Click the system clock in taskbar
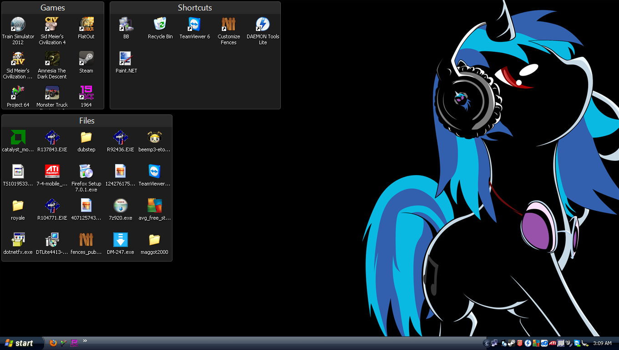This screenshot has width=619, height=350. (x=602, y=343)
